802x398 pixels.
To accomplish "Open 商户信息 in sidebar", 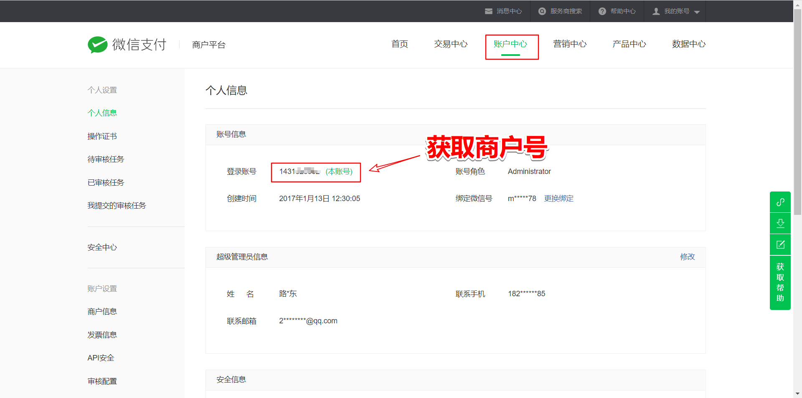I will 102,312.
